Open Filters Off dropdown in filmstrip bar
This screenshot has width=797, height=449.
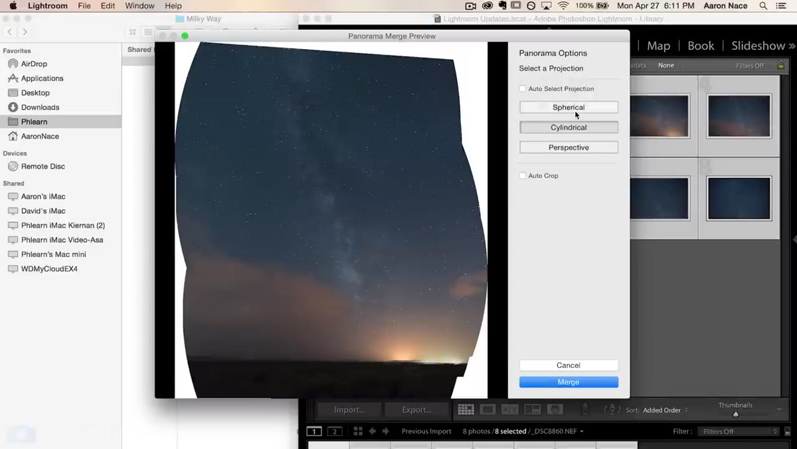tap(737, 432)
